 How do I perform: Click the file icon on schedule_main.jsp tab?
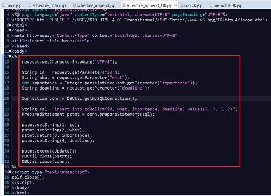[30, 5]
